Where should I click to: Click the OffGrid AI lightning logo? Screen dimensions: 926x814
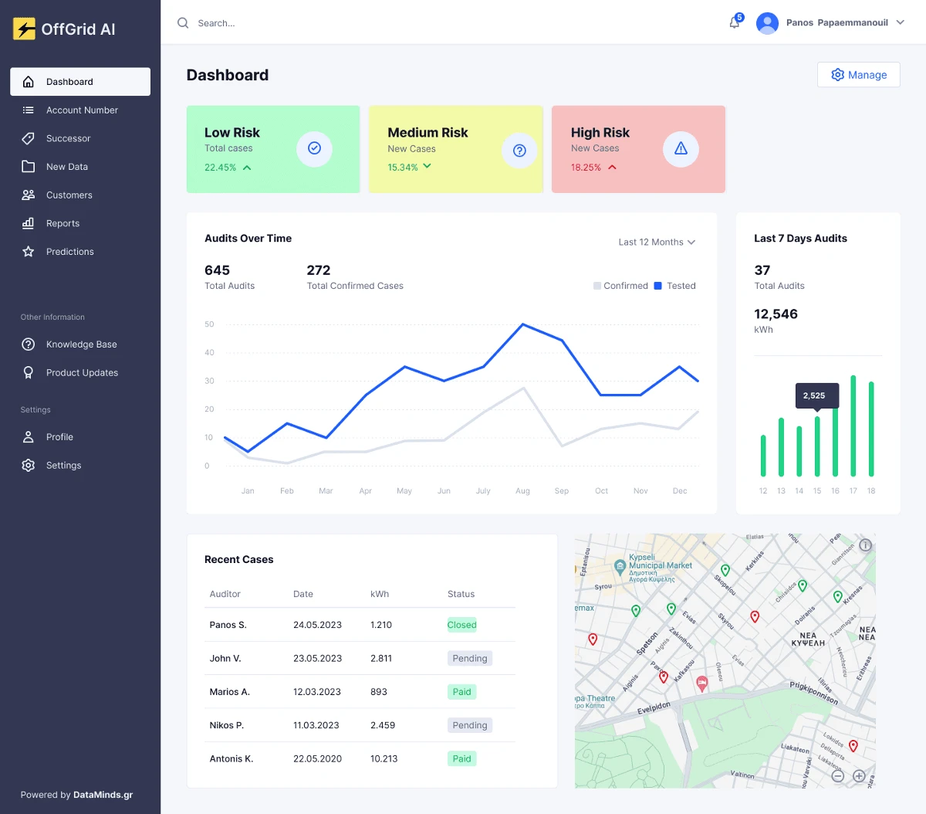(25, 29)
